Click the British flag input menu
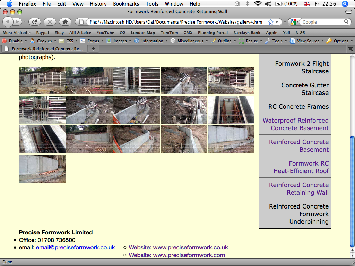 pyautogui.click(x=307, y=4)
